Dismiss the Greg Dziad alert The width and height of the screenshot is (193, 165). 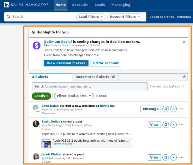[x=173, y=109]
